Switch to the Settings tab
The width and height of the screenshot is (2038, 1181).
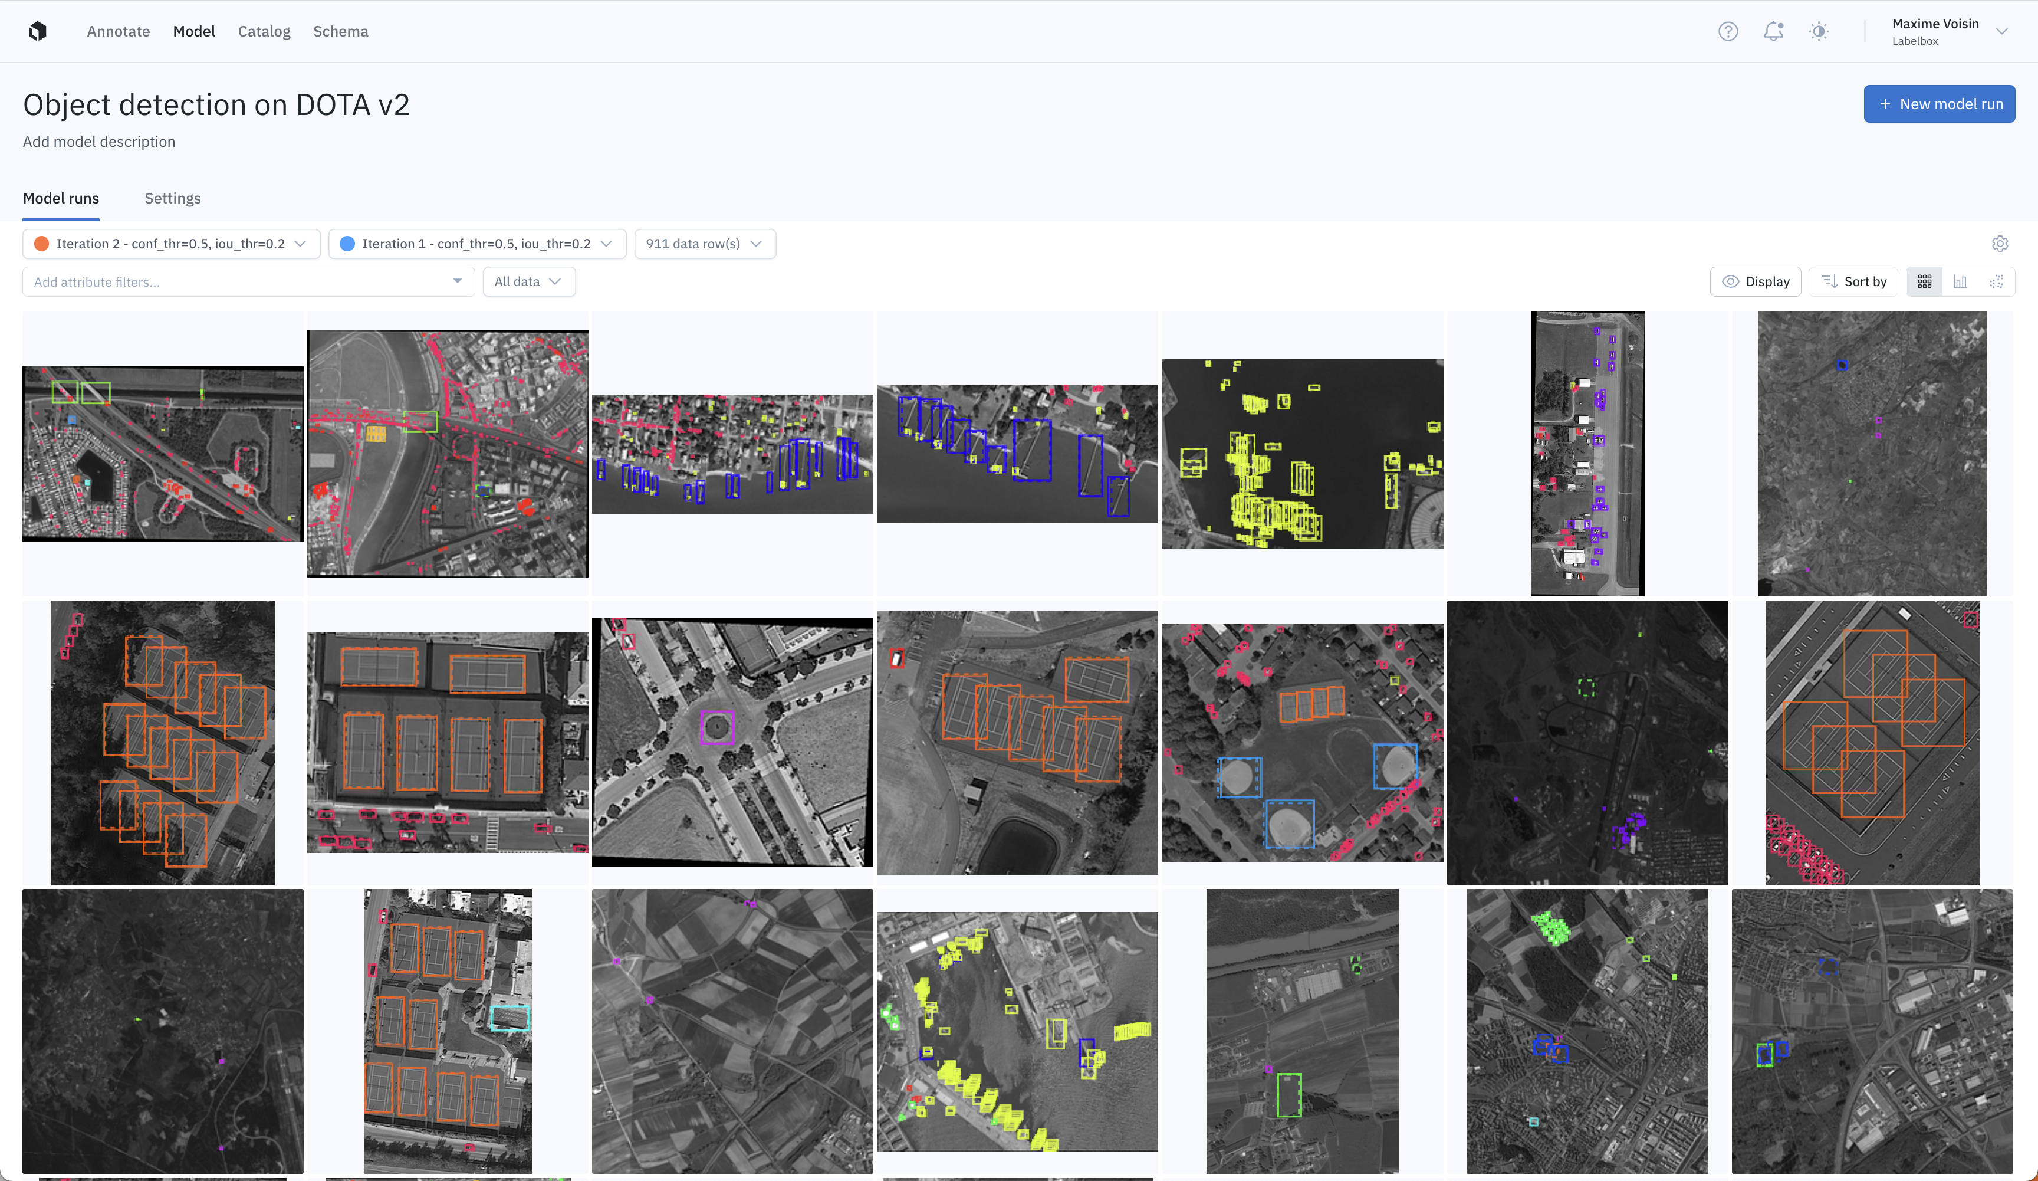click(x=172, y=198)
